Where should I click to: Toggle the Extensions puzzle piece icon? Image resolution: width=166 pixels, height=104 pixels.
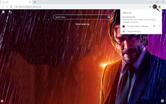pos(160,7)
